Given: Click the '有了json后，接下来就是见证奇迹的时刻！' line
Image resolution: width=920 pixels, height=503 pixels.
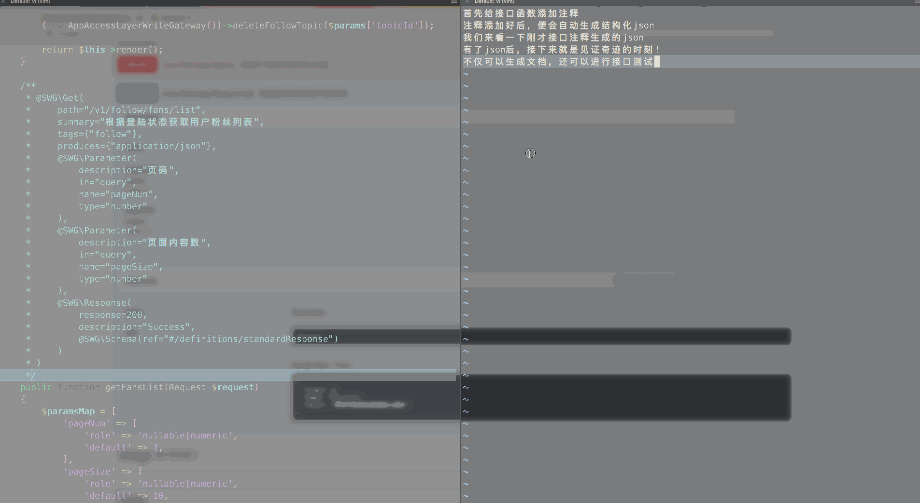Looking at the screenshot, I should click(562, 50).
